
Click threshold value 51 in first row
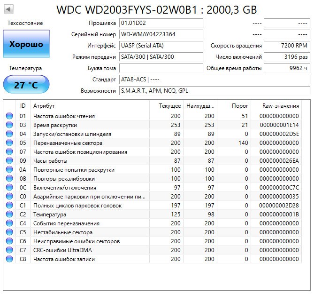click(x=245, y=116)
